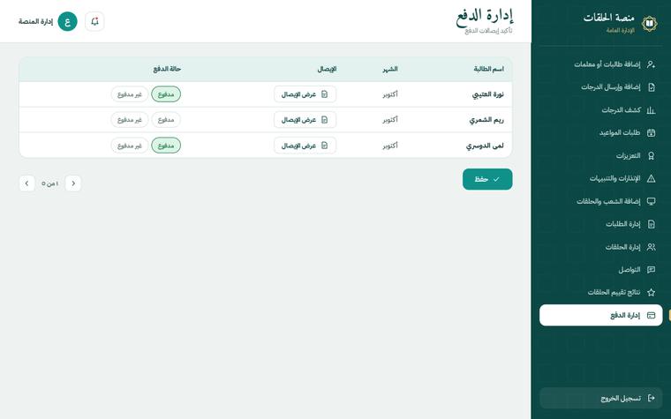
Task: Open التعزيزات menu item
Action: (x=601, y=155)
